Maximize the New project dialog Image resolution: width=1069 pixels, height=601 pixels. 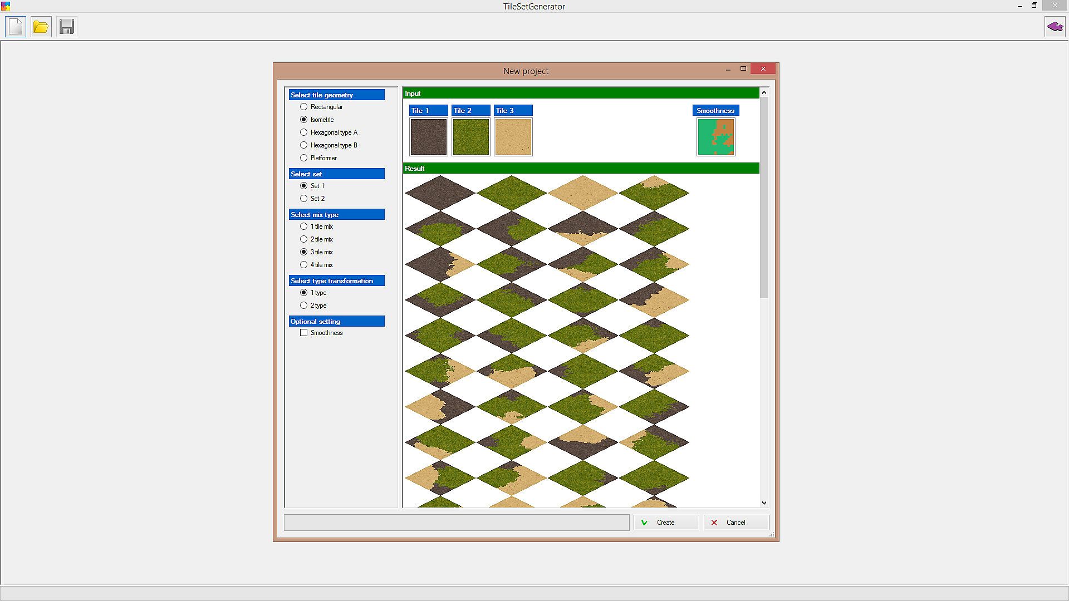[743, 68]
